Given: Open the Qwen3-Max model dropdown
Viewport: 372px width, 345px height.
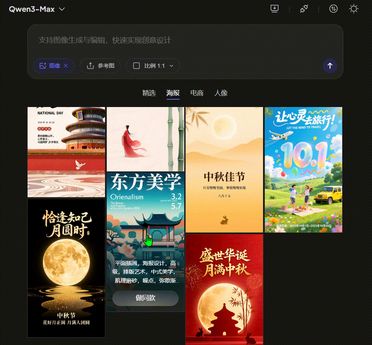Looking at the screenshot, I should click(36, 9).
